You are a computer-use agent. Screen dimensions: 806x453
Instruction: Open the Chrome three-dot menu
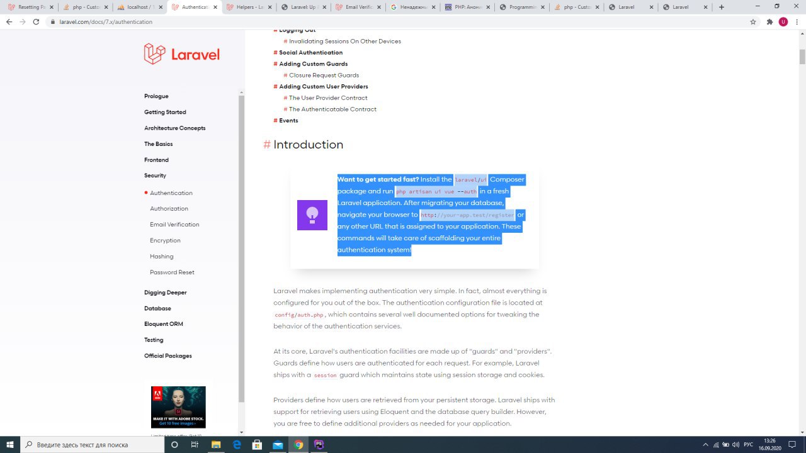(x=797, y=21)
